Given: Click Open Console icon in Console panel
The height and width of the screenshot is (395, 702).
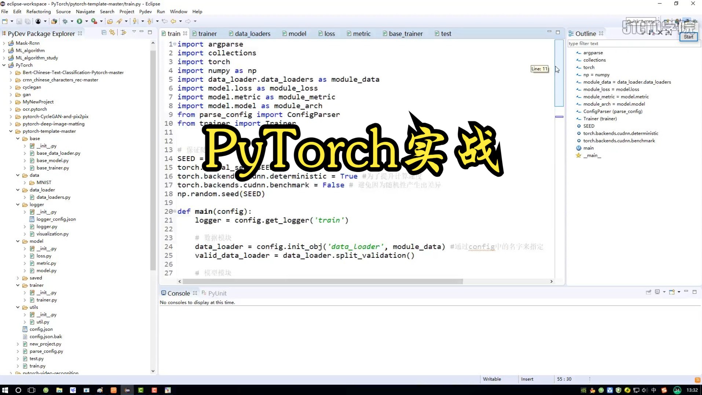Looking at the screenshot, I should pyautogui.click(x=672, y=292).
